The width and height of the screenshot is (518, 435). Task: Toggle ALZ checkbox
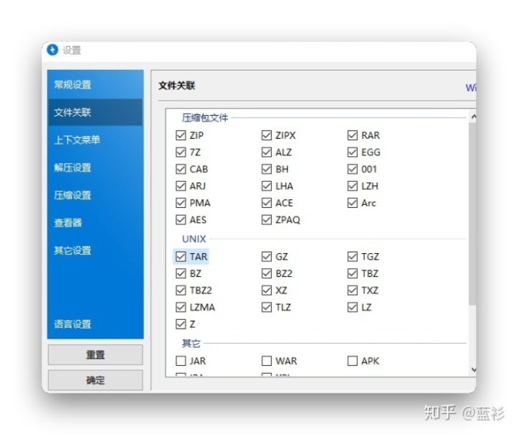pos(267,152)
